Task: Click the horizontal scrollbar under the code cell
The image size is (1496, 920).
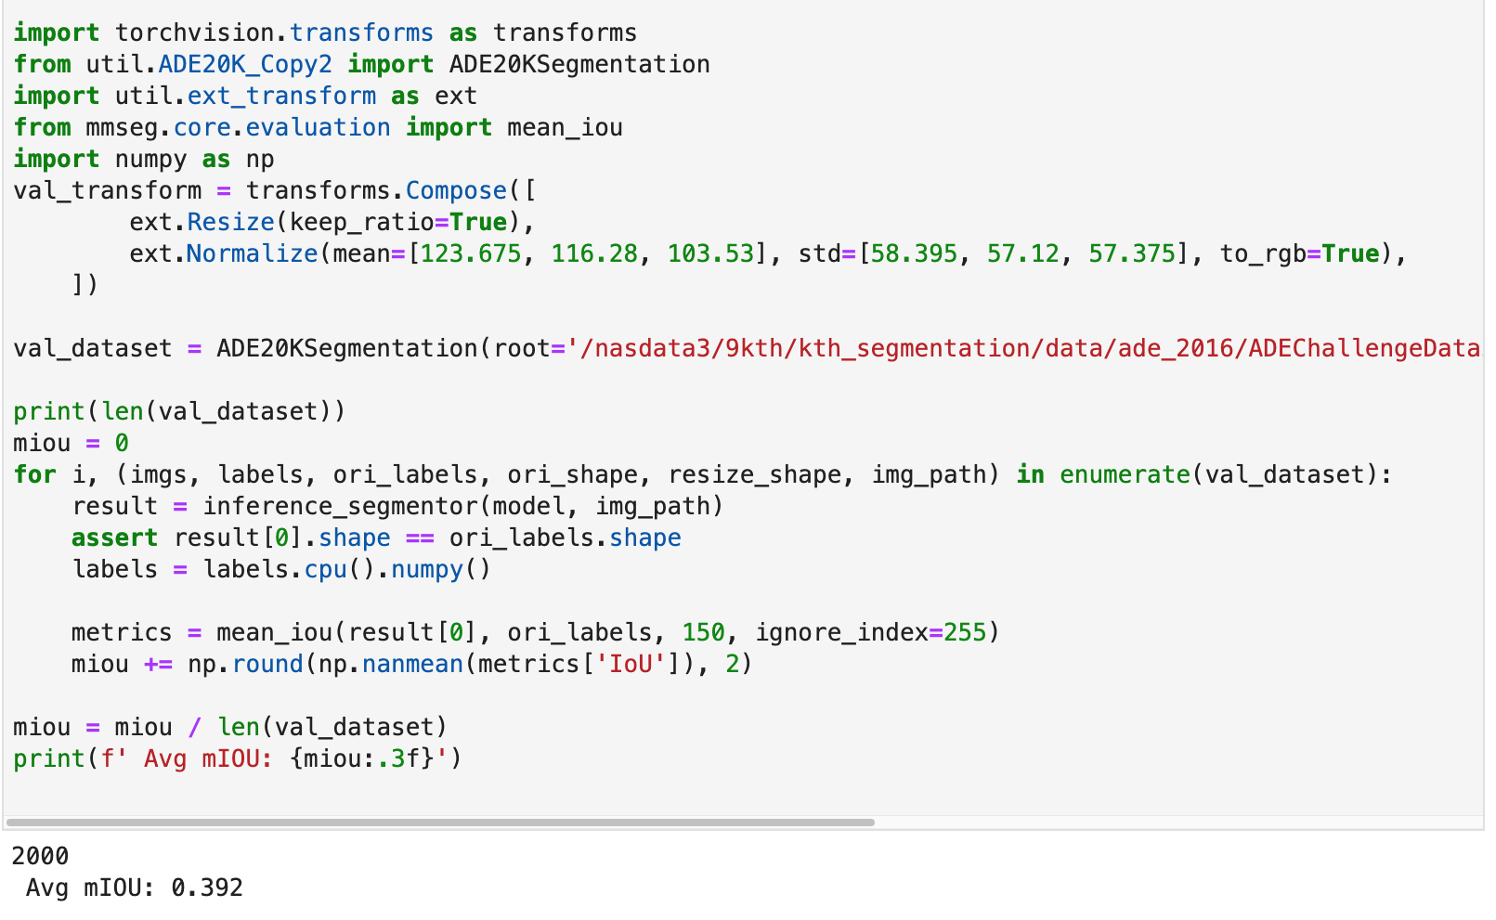Action: [x=440, y=823]
